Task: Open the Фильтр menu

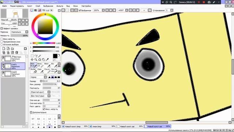Action: click(x=60, y=6)
